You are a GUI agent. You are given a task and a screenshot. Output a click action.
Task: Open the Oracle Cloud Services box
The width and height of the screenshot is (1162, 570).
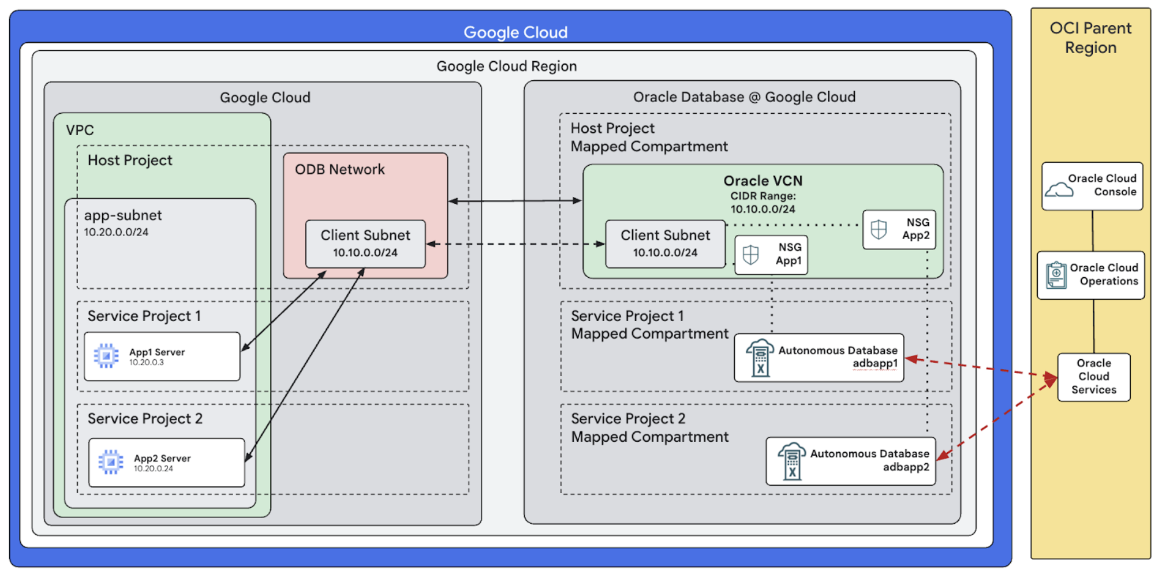pos(1094,377)
